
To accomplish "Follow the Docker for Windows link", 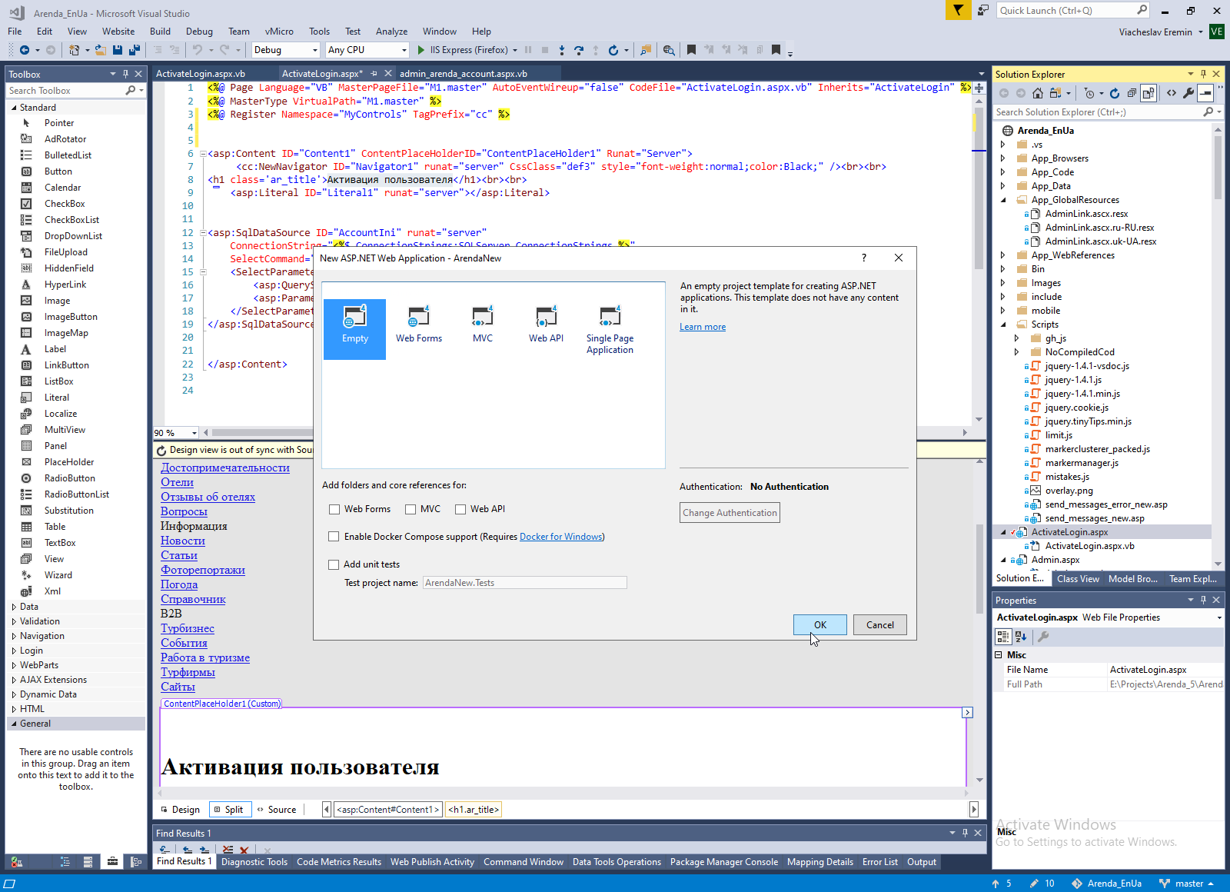I will [561, 537].
